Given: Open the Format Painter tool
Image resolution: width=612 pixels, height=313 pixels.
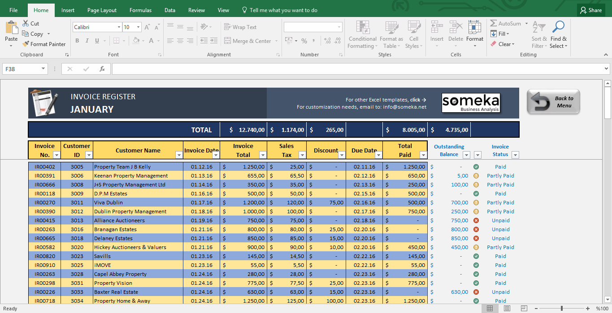Looking at the screenshot, I should click(x=44, y=44).
